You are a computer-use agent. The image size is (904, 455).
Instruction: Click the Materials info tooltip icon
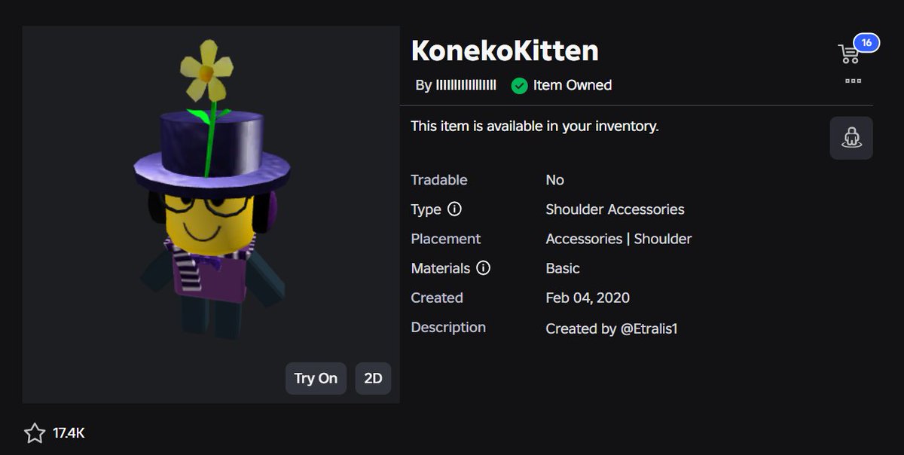(484, 267)
